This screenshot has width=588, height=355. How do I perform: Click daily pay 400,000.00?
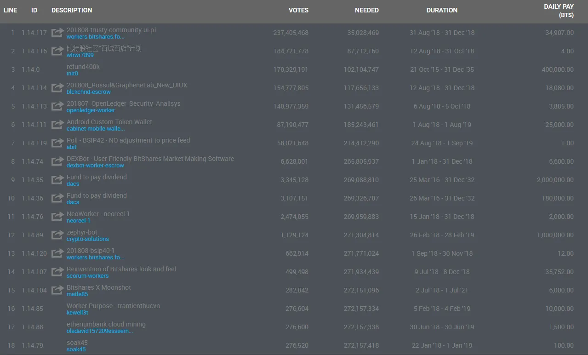pyautogui.click(x=558, y=69)
